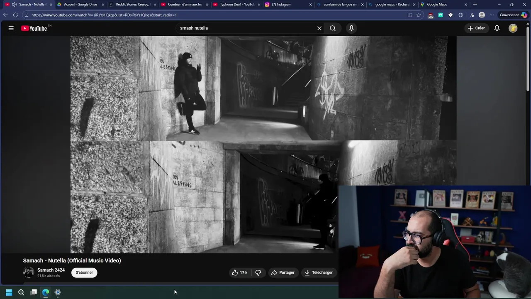Close the Google Maps tab

tap(466, 5)
